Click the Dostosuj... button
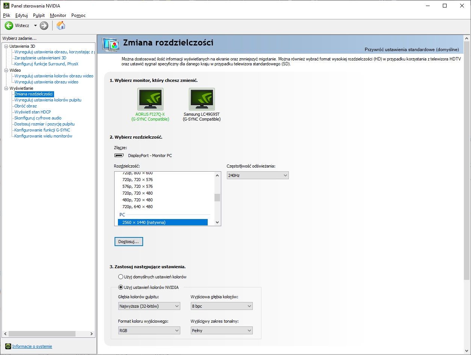Image resolution: width=471 pixels, height=355 pixels. tap(128, 242)
